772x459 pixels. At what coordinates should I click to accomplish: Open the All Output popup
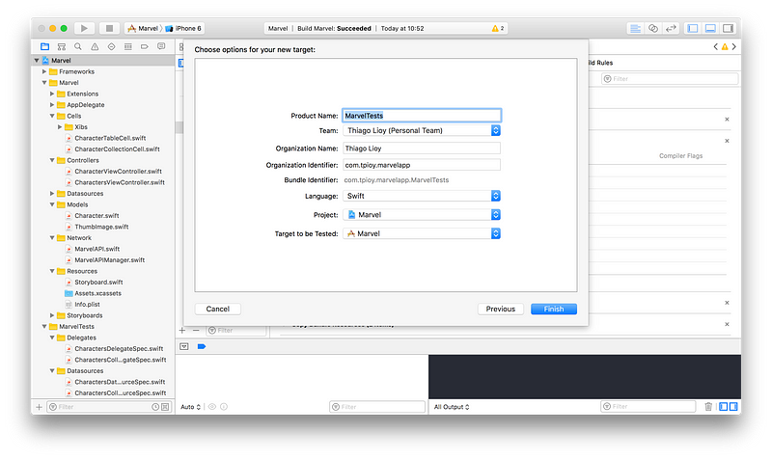(452, 407)
